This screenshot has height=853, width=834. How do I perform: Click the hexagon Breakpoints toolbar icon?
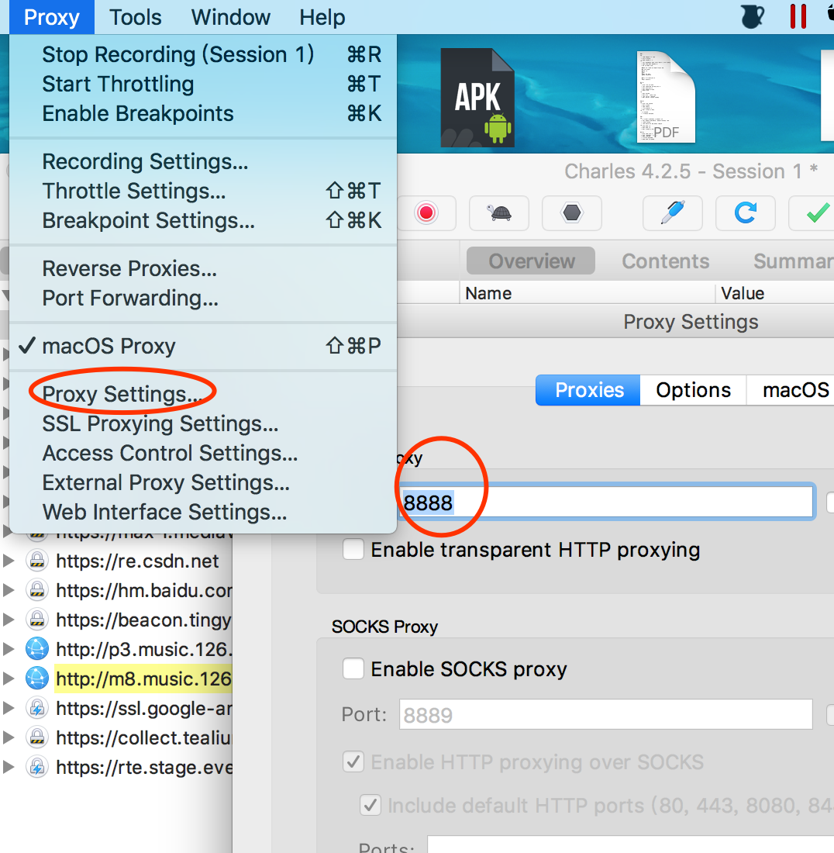tap(572, 213)
